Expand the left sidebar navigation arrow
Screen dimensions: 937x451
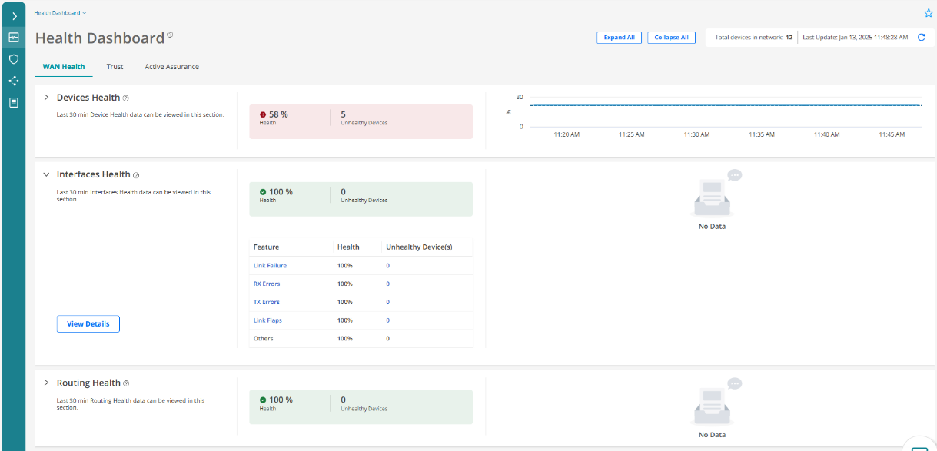(x=14, y=16)
